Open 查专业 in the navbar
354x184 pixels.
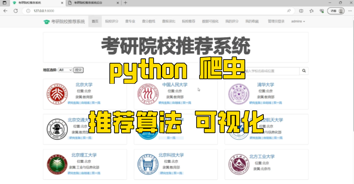[130, 22]
